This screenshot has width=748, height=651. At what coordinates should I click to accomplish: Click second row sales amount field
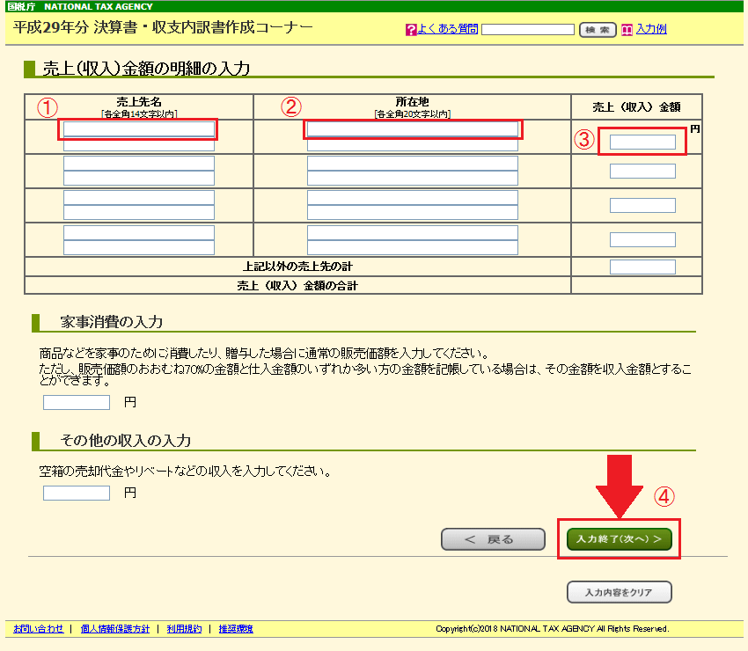tap(642, 172)
